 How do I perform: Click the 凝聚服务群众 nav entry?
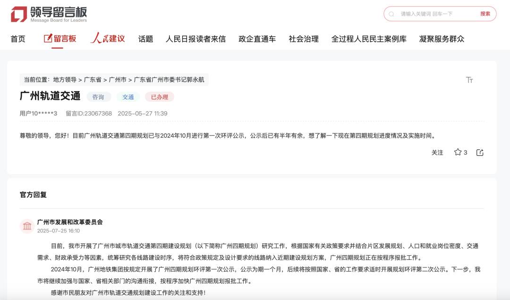coord(442,39)
